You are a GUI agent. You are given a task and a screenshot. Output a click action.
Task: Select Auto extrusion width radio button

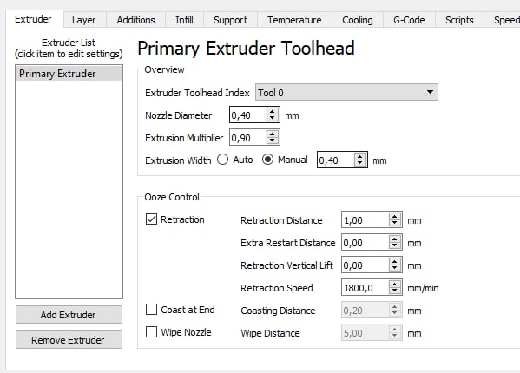pyautogui.click(x=223, y=160)
